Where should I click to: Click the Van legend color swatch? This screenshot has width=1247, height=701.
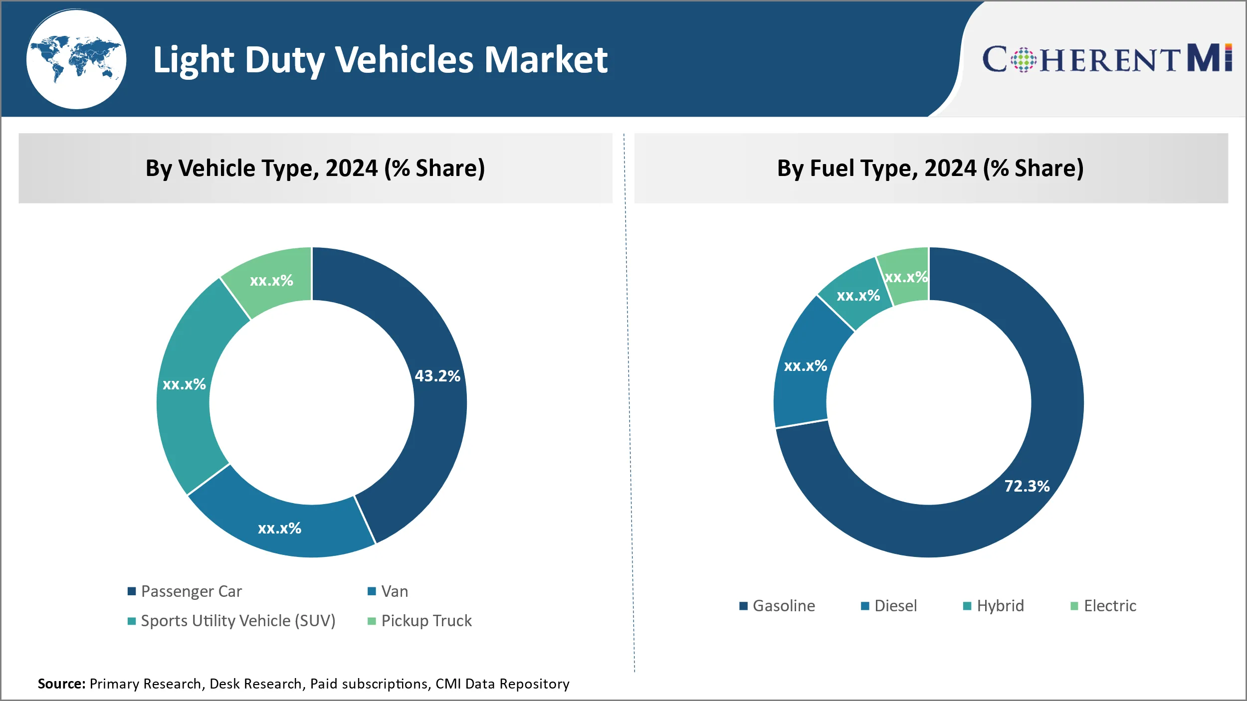pyautogui.click(x=372, y=591)
